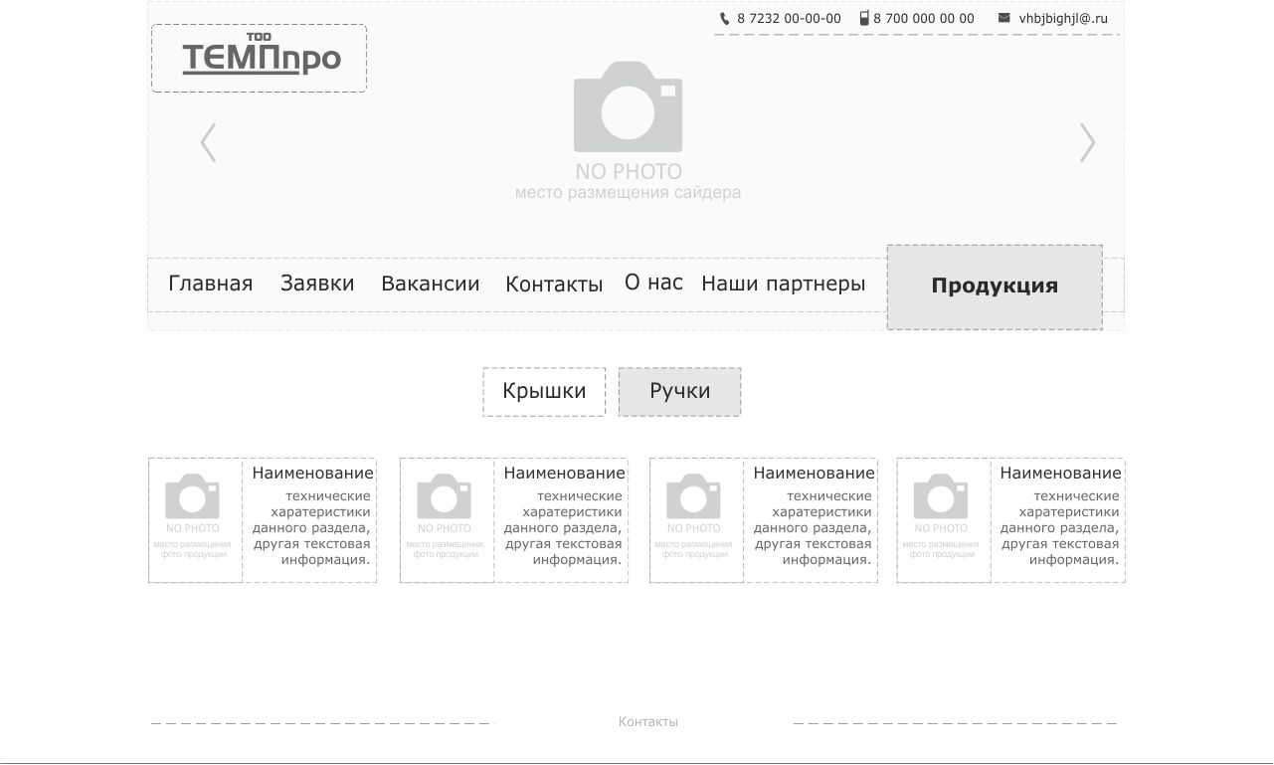Select the Наши партнеры menu item
The height and width of the screenshot is (765, 1274).
[783, 284]
